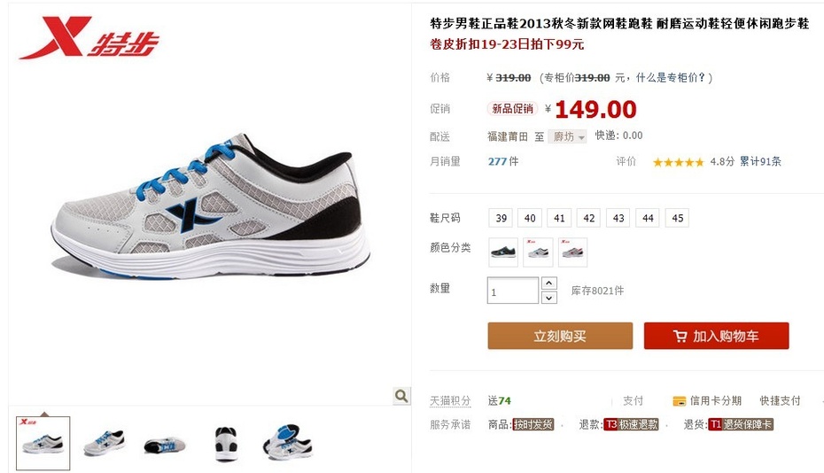
Task: Click the quantity input field
Action: [x=513, y=291]
